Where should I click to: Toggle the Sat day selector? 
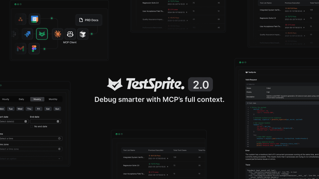click(48, 109)
